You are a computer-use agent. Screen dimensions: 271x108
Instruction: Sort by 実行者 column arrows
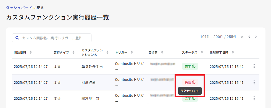pyautogui.click(x=162, y=52)
